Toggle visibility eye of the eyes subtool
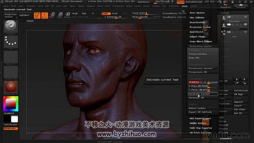Viewport: 254px width, 143px height. (x=246, y=32)
